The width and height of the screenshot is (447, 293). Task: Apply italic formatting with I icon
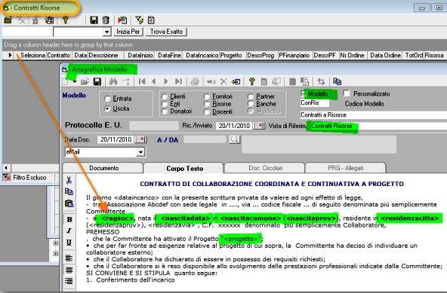point(69,230)
